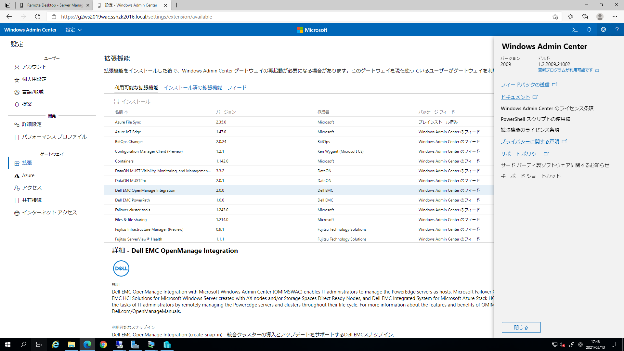
Task: Select Containers extension row
Action: click(299, 161)
